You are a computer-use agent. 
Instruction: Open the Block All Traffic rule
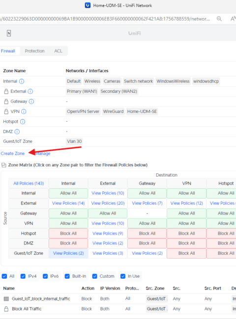[27, 309]
